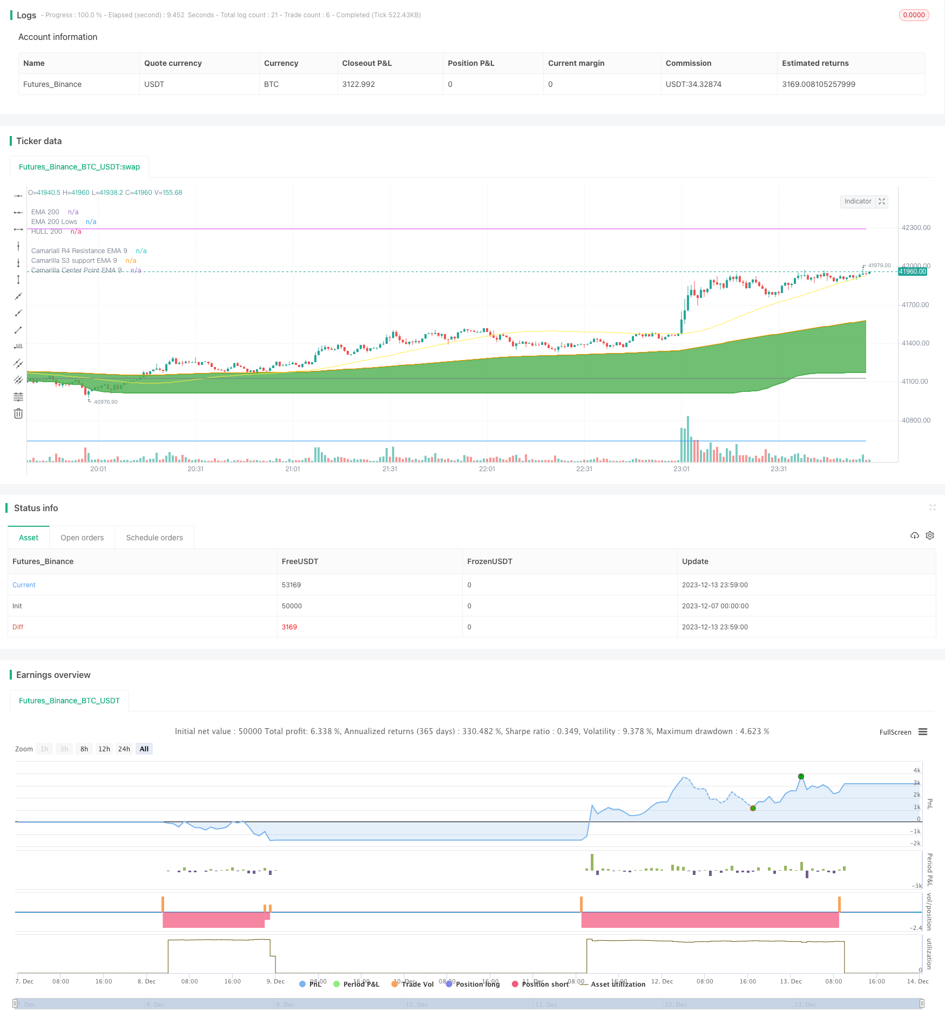Toggle PnL series in chart legend
This screenshot has width=945, height=1025.
[310, 984]
